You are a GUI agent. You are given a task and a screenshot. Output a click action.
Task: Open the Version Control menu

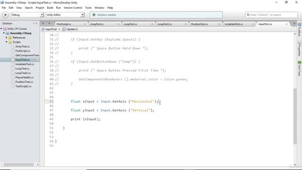tap(73, 8)
